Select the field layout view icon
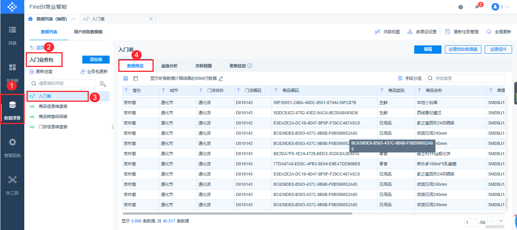This screenshot has width=517, height=230. [x=135, y=78]
